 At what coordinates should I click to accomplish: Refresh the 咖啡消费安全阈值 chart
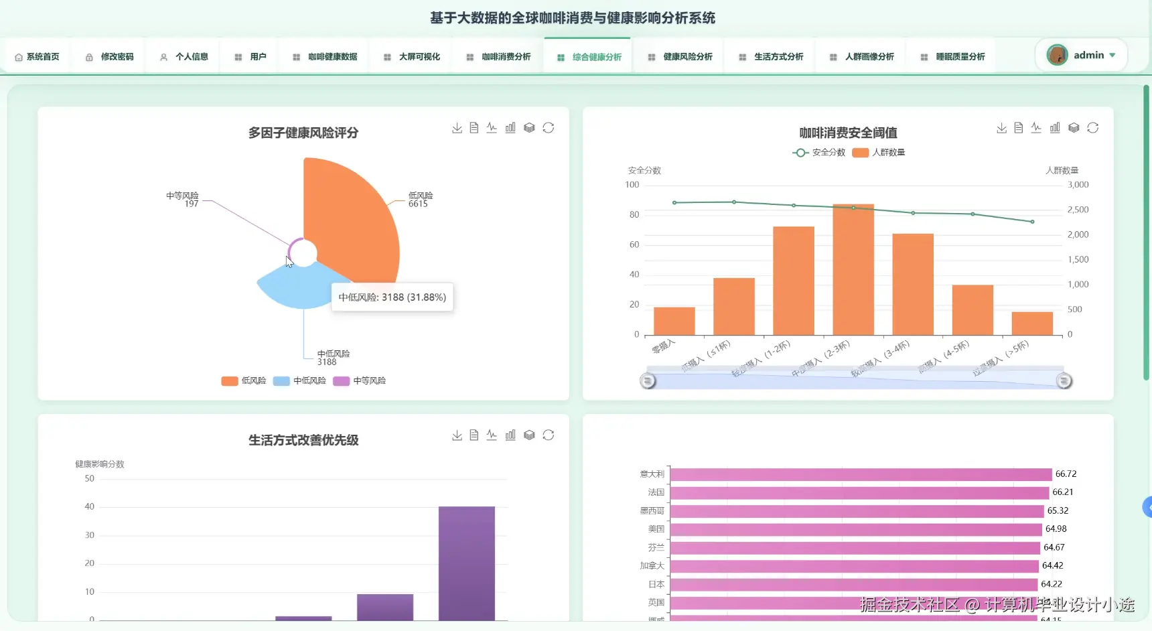(1093, 128)
